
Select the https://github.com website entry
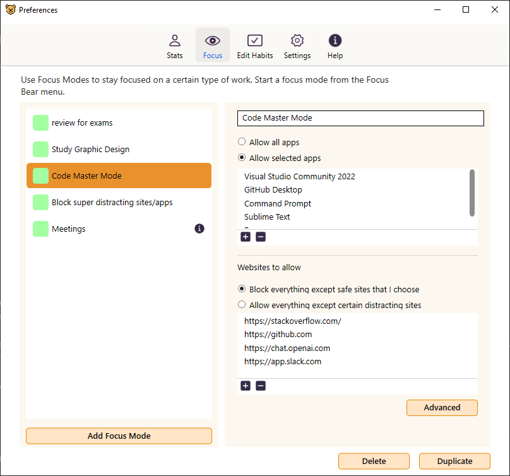(278, 335)
